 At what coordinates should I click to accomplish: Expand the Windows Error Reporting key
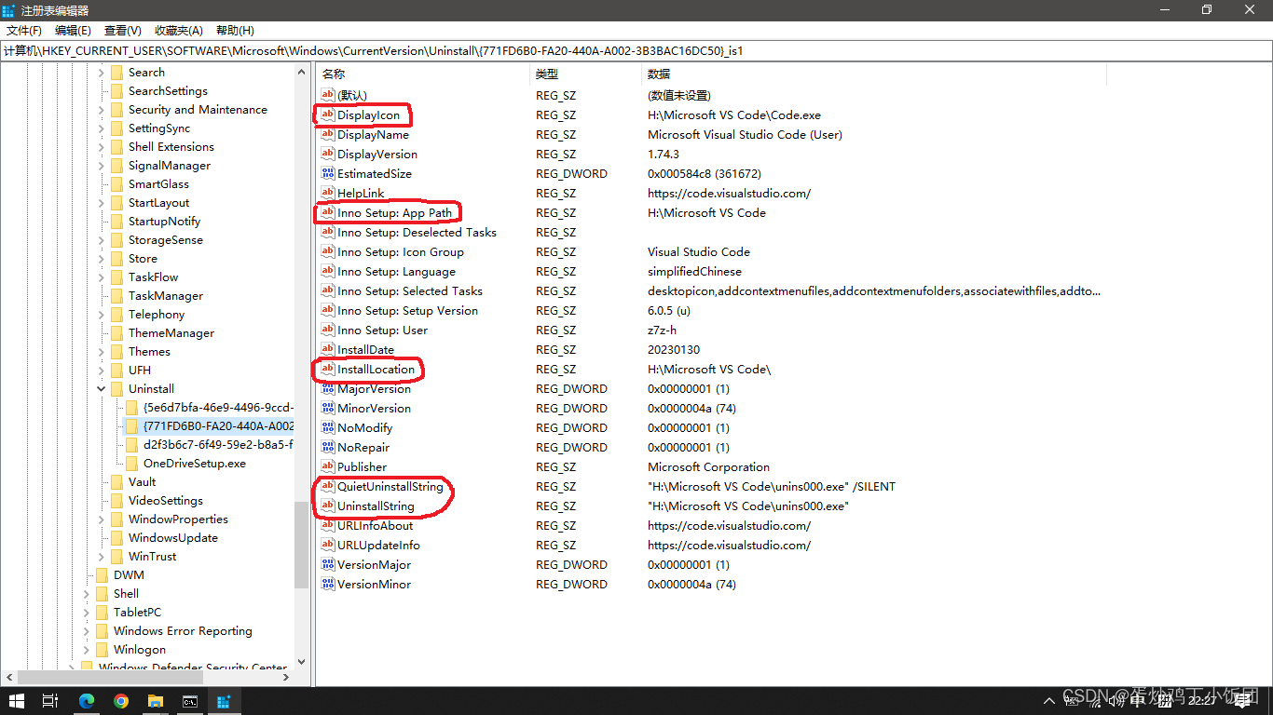[x=87, y=630]
